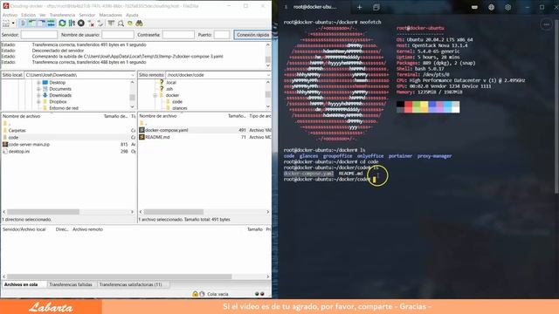The image size is (559, 314).
Task: Select the .ssh folder in remote tree
Action: click(x=169, y=89)
